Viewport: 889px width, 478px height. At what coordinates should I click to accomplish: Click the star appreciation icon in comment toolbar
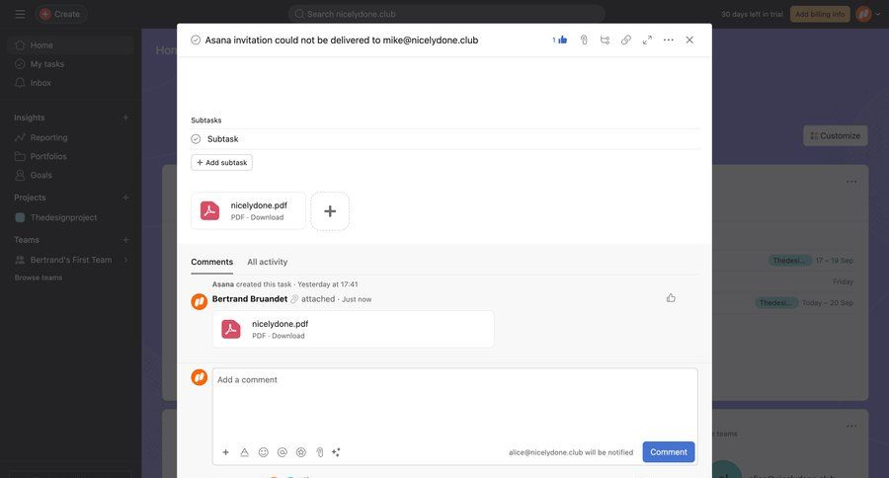[x=301, y=452]
